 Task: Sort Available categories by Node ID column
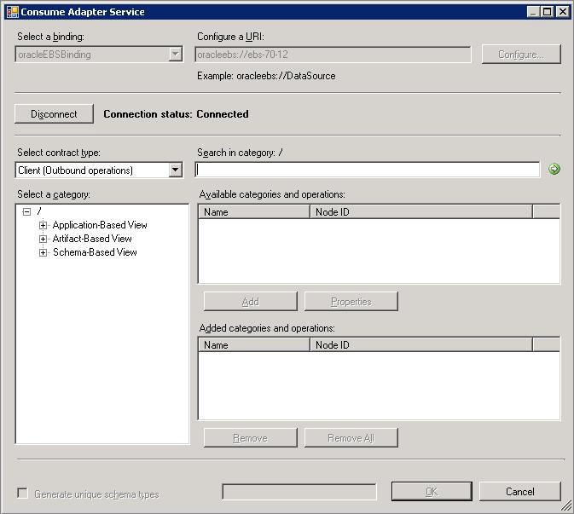point(421,211)
